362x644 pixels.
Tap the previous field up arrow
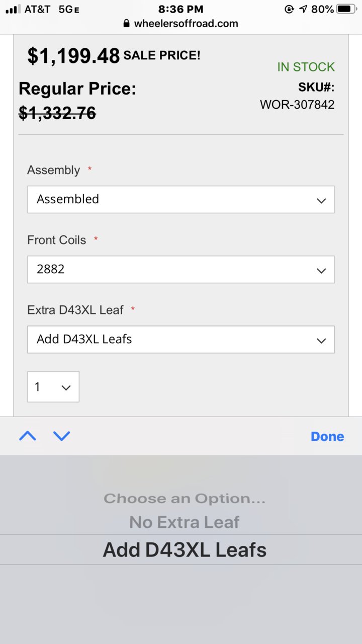(28, 436)
